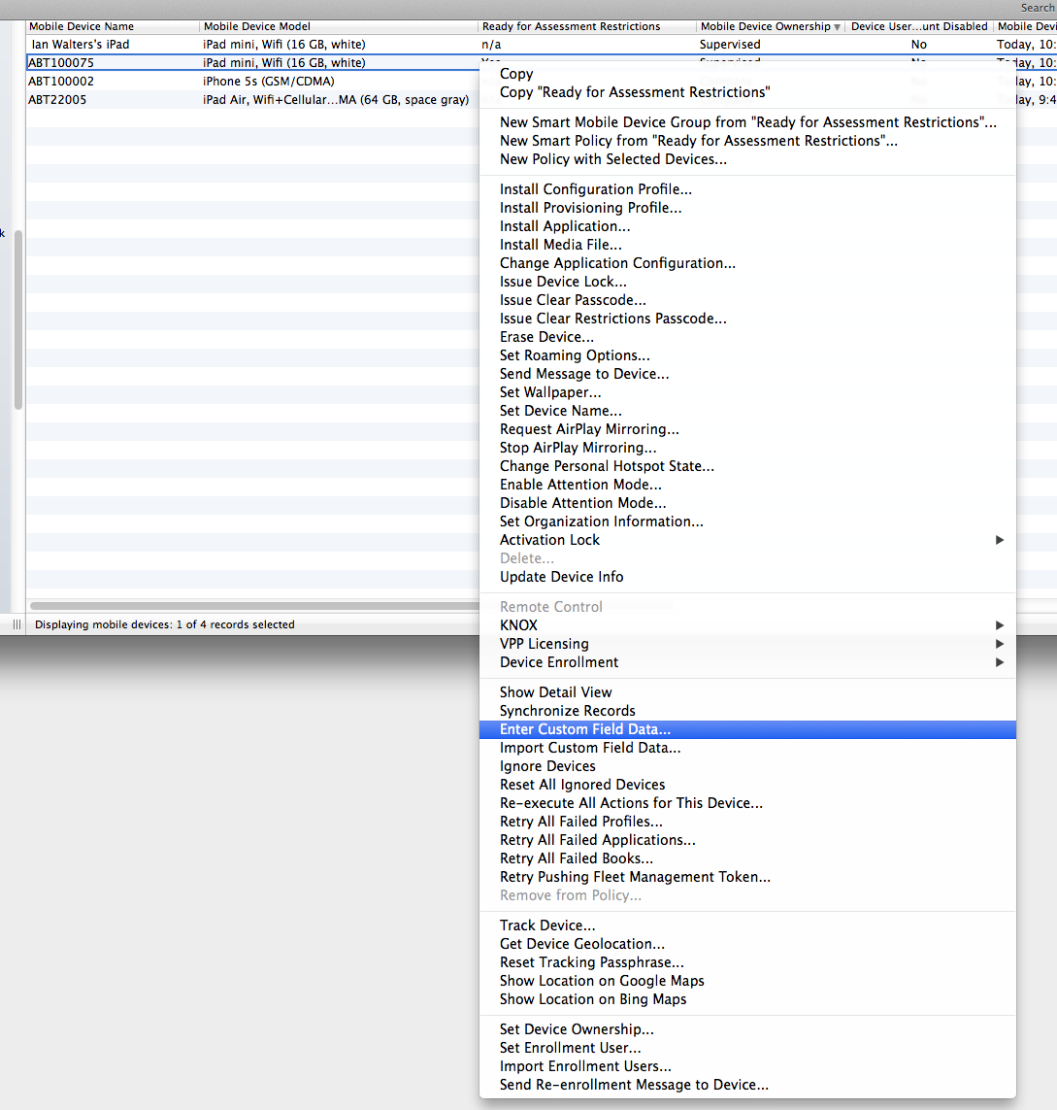Click Erase Device menu entry

[546, 337]
